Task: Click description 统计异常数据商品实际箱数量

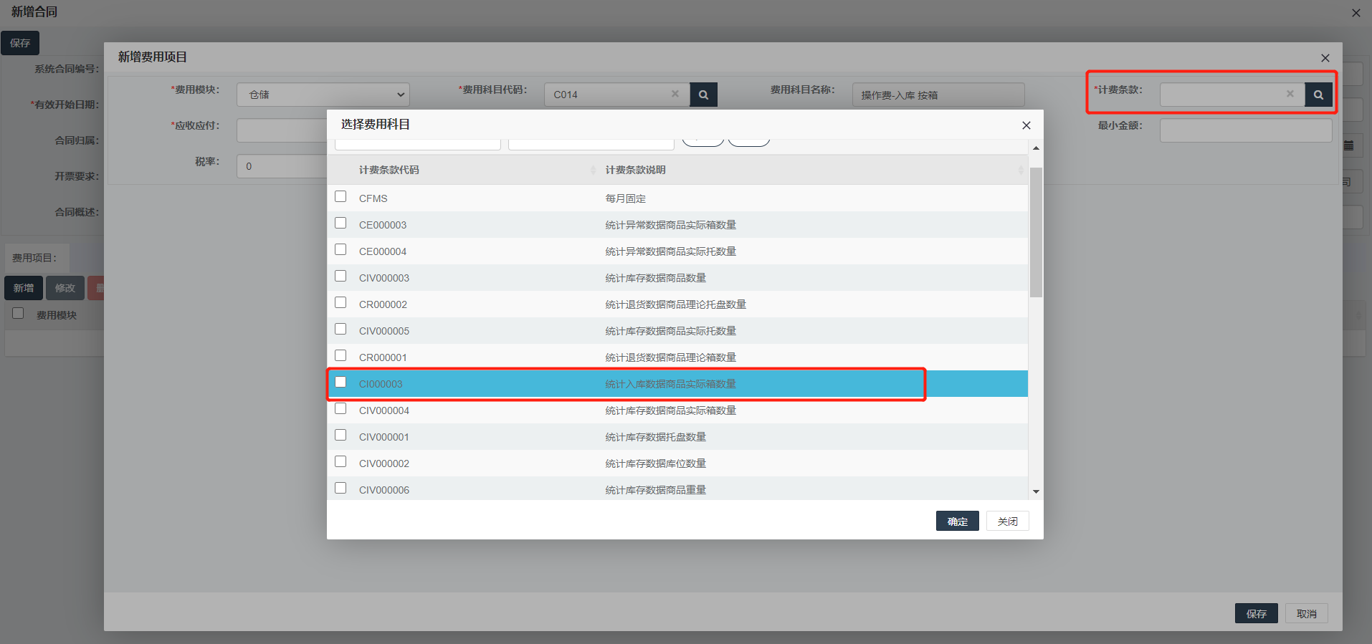Action: (x=671, y=225)
